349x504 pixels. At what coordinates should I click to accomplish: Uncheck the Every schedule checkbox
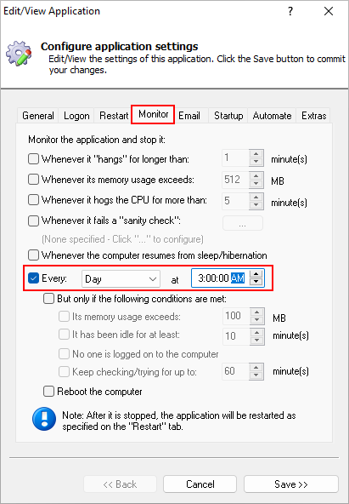click(x=33, y=278)
